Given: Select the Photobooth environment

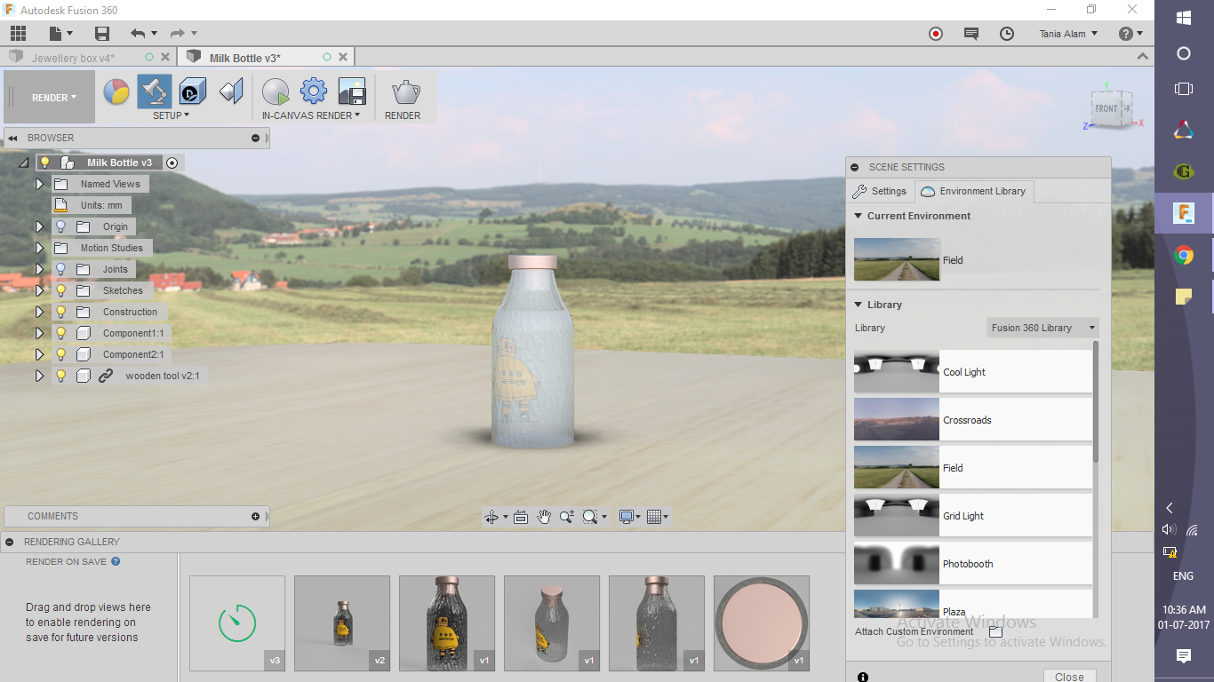Looking at the screenshot, I should pos(972,564).
